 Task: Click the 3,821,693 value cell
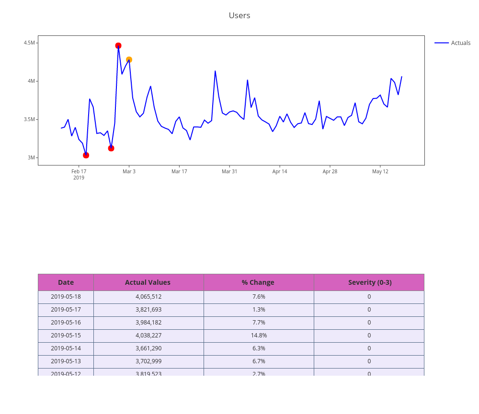click(148, 310)
